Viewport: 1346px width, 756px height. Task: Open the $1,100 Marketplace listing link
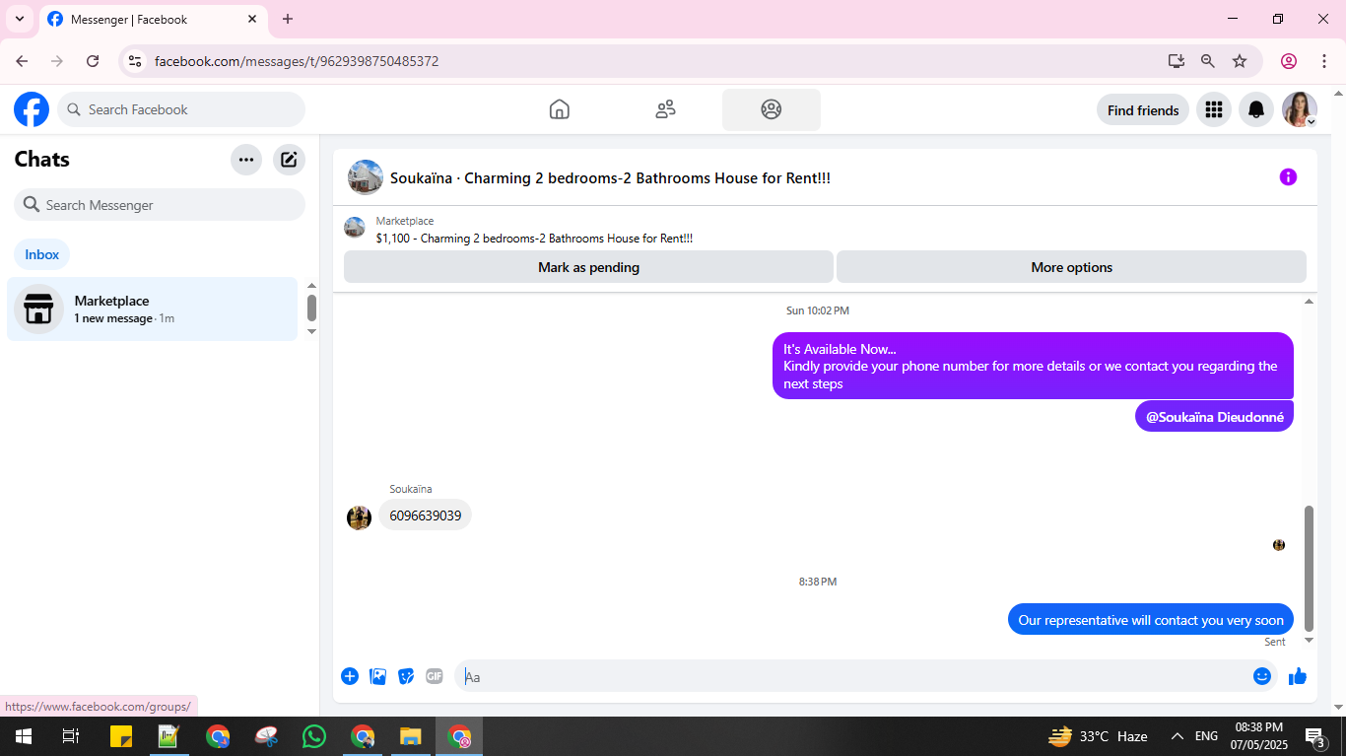pyautogui.click(x=534, y=239)
